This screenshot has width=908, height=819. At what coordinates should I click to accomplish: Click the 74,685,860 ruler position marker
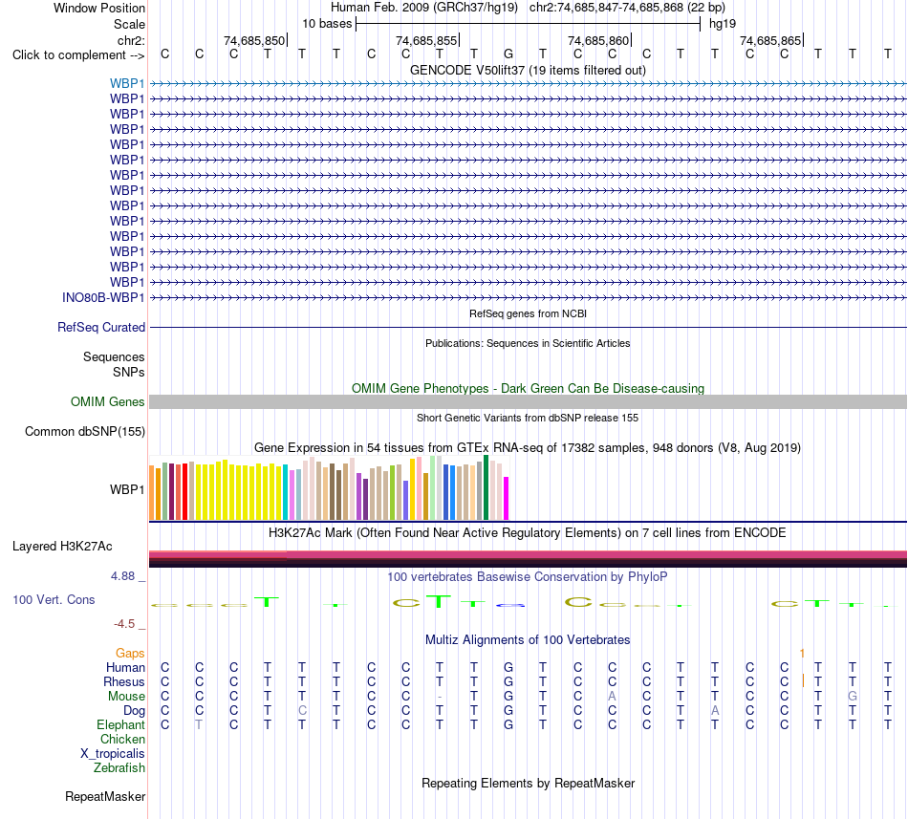click(598, 40)
